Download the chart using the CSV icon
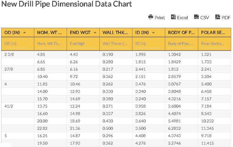Viewport: 233px width, 147px height. tap(196, 17)
